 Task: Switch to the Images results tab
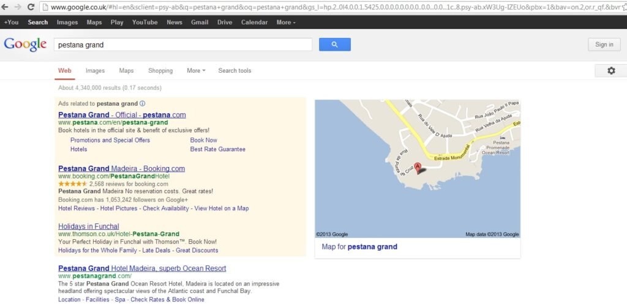95,71
